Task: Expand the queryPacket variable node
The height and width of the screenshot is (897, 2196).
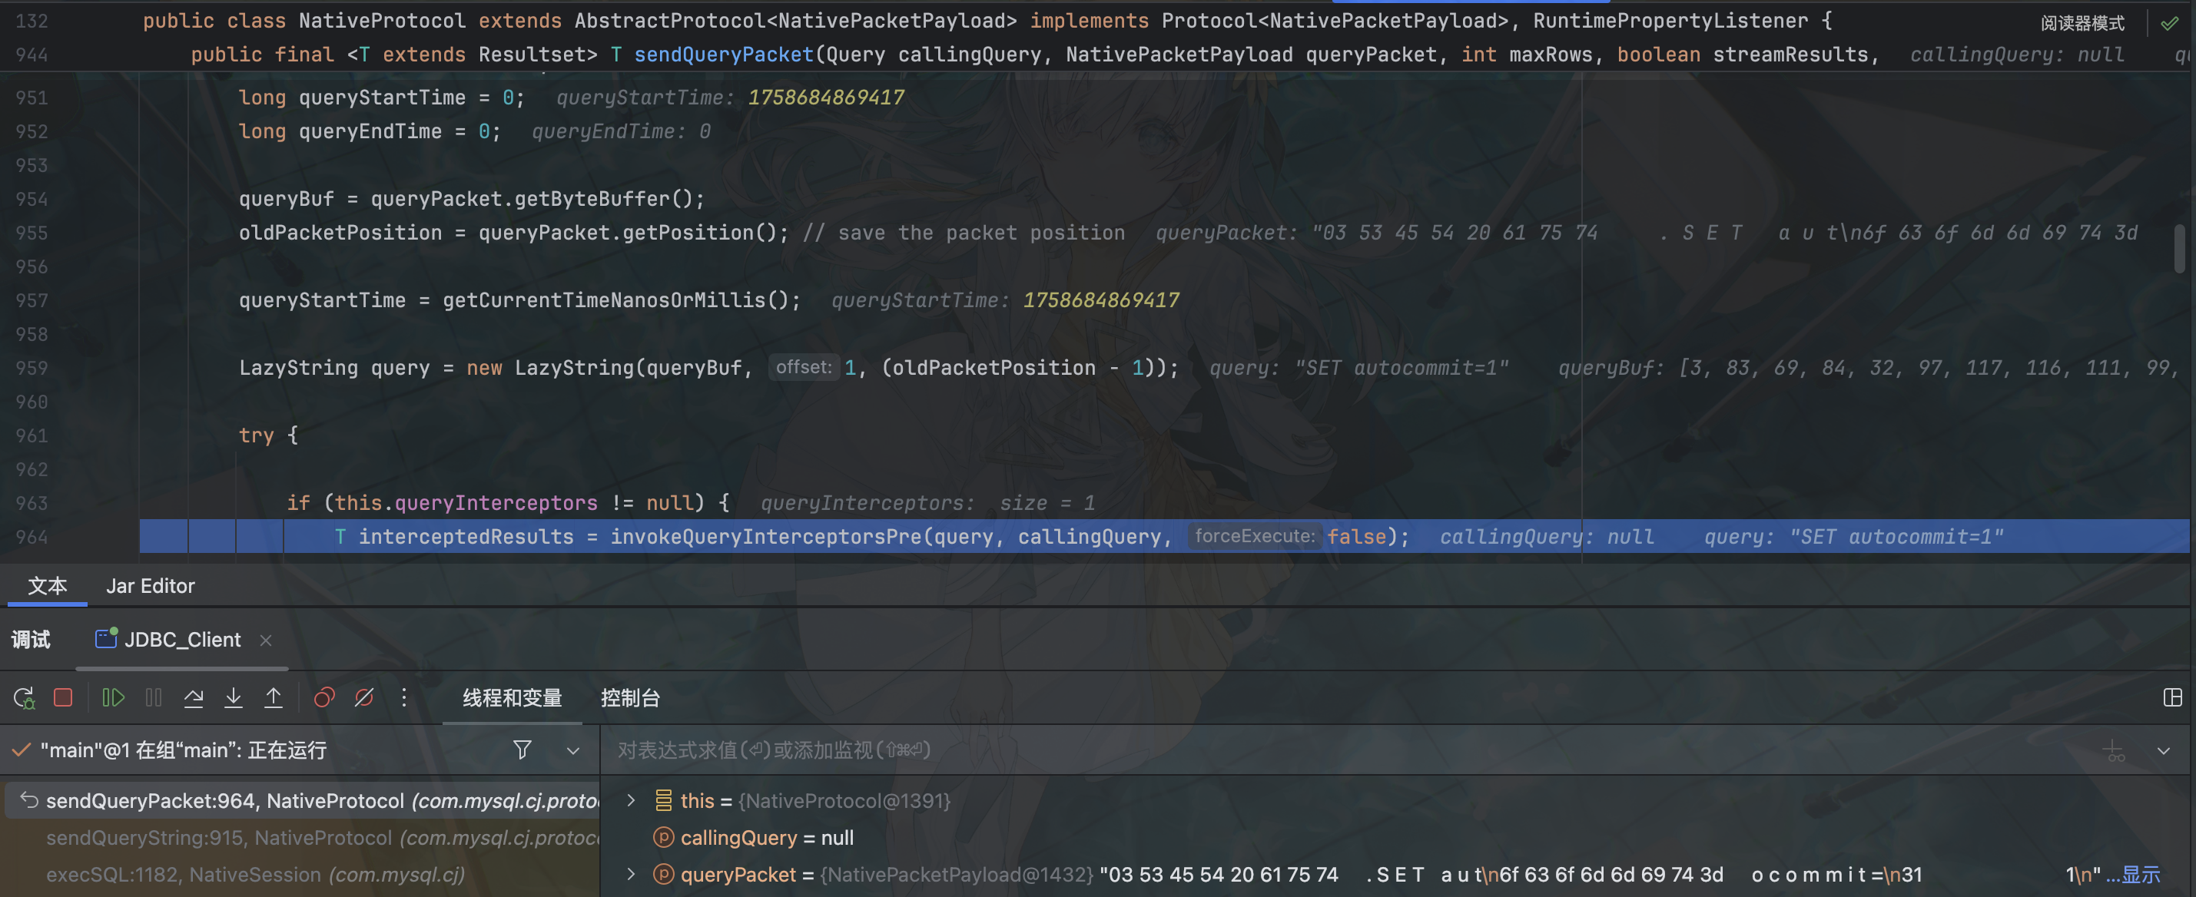Action: pos(631,874)
